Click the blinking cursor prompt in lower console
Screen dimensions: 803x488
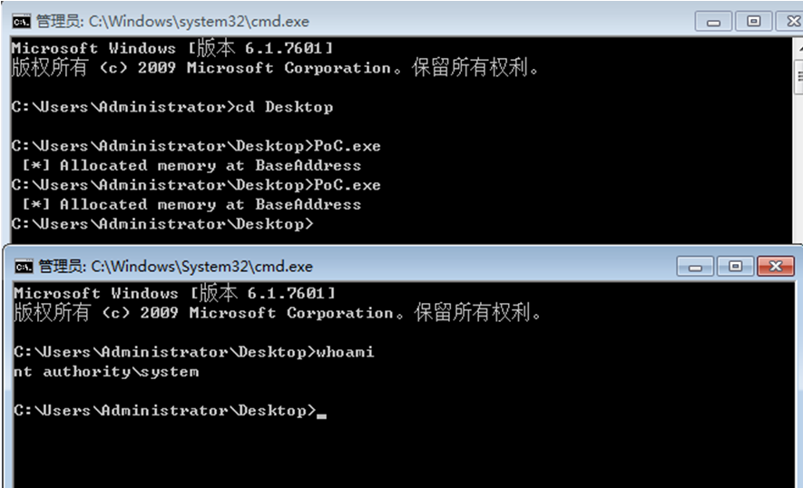[319, 412]
